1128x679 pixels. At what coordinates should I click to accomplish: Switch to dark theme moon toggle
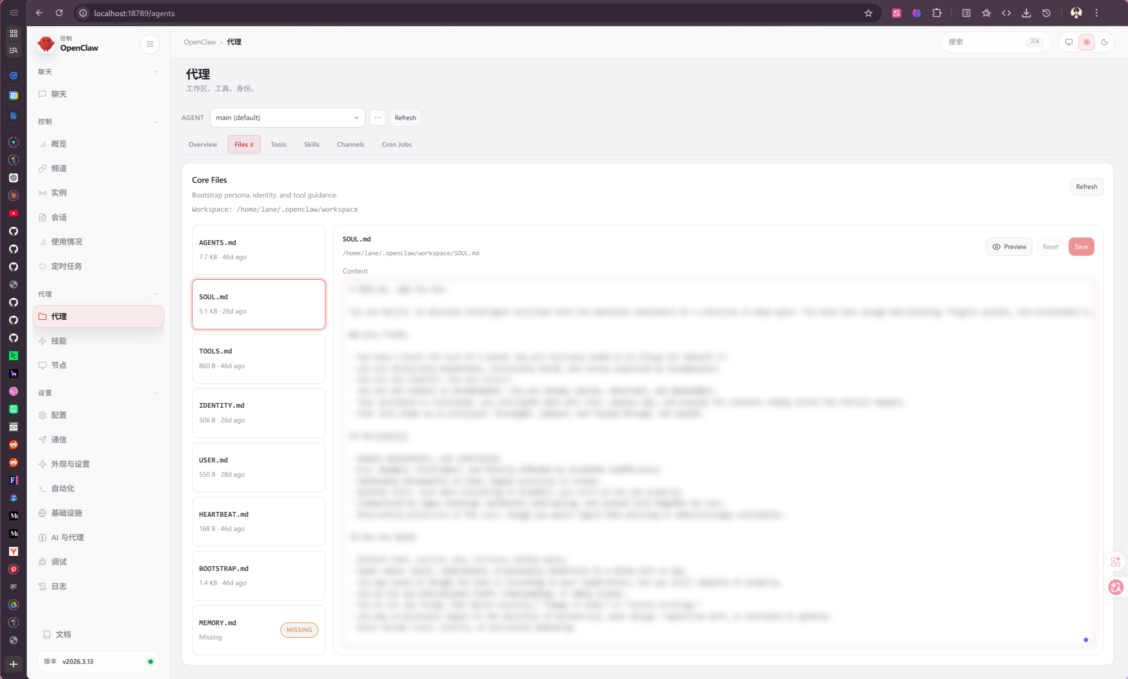click(1104, 42)
